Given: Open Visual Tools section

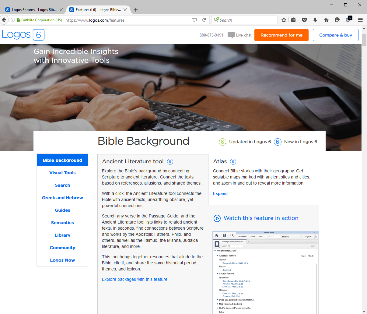Looking at the screenshot, I should [x=62, y=173].
